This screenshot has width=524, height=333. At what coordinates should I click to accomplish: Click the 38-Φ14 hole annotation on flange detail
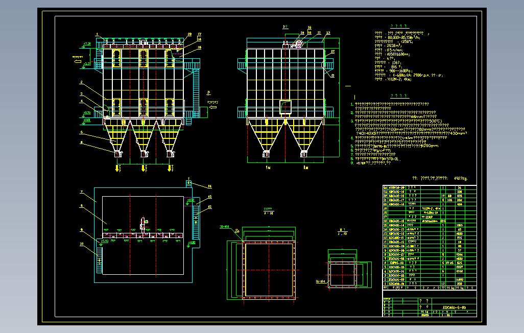[225, 227]
